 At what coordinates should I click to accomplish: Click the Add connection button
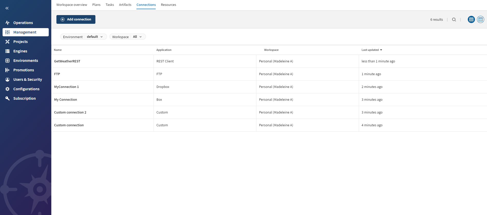pos(76,19)
